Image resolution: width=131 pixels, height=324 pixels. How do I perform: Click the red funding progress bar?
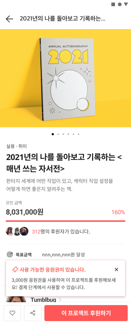point(65,221)
